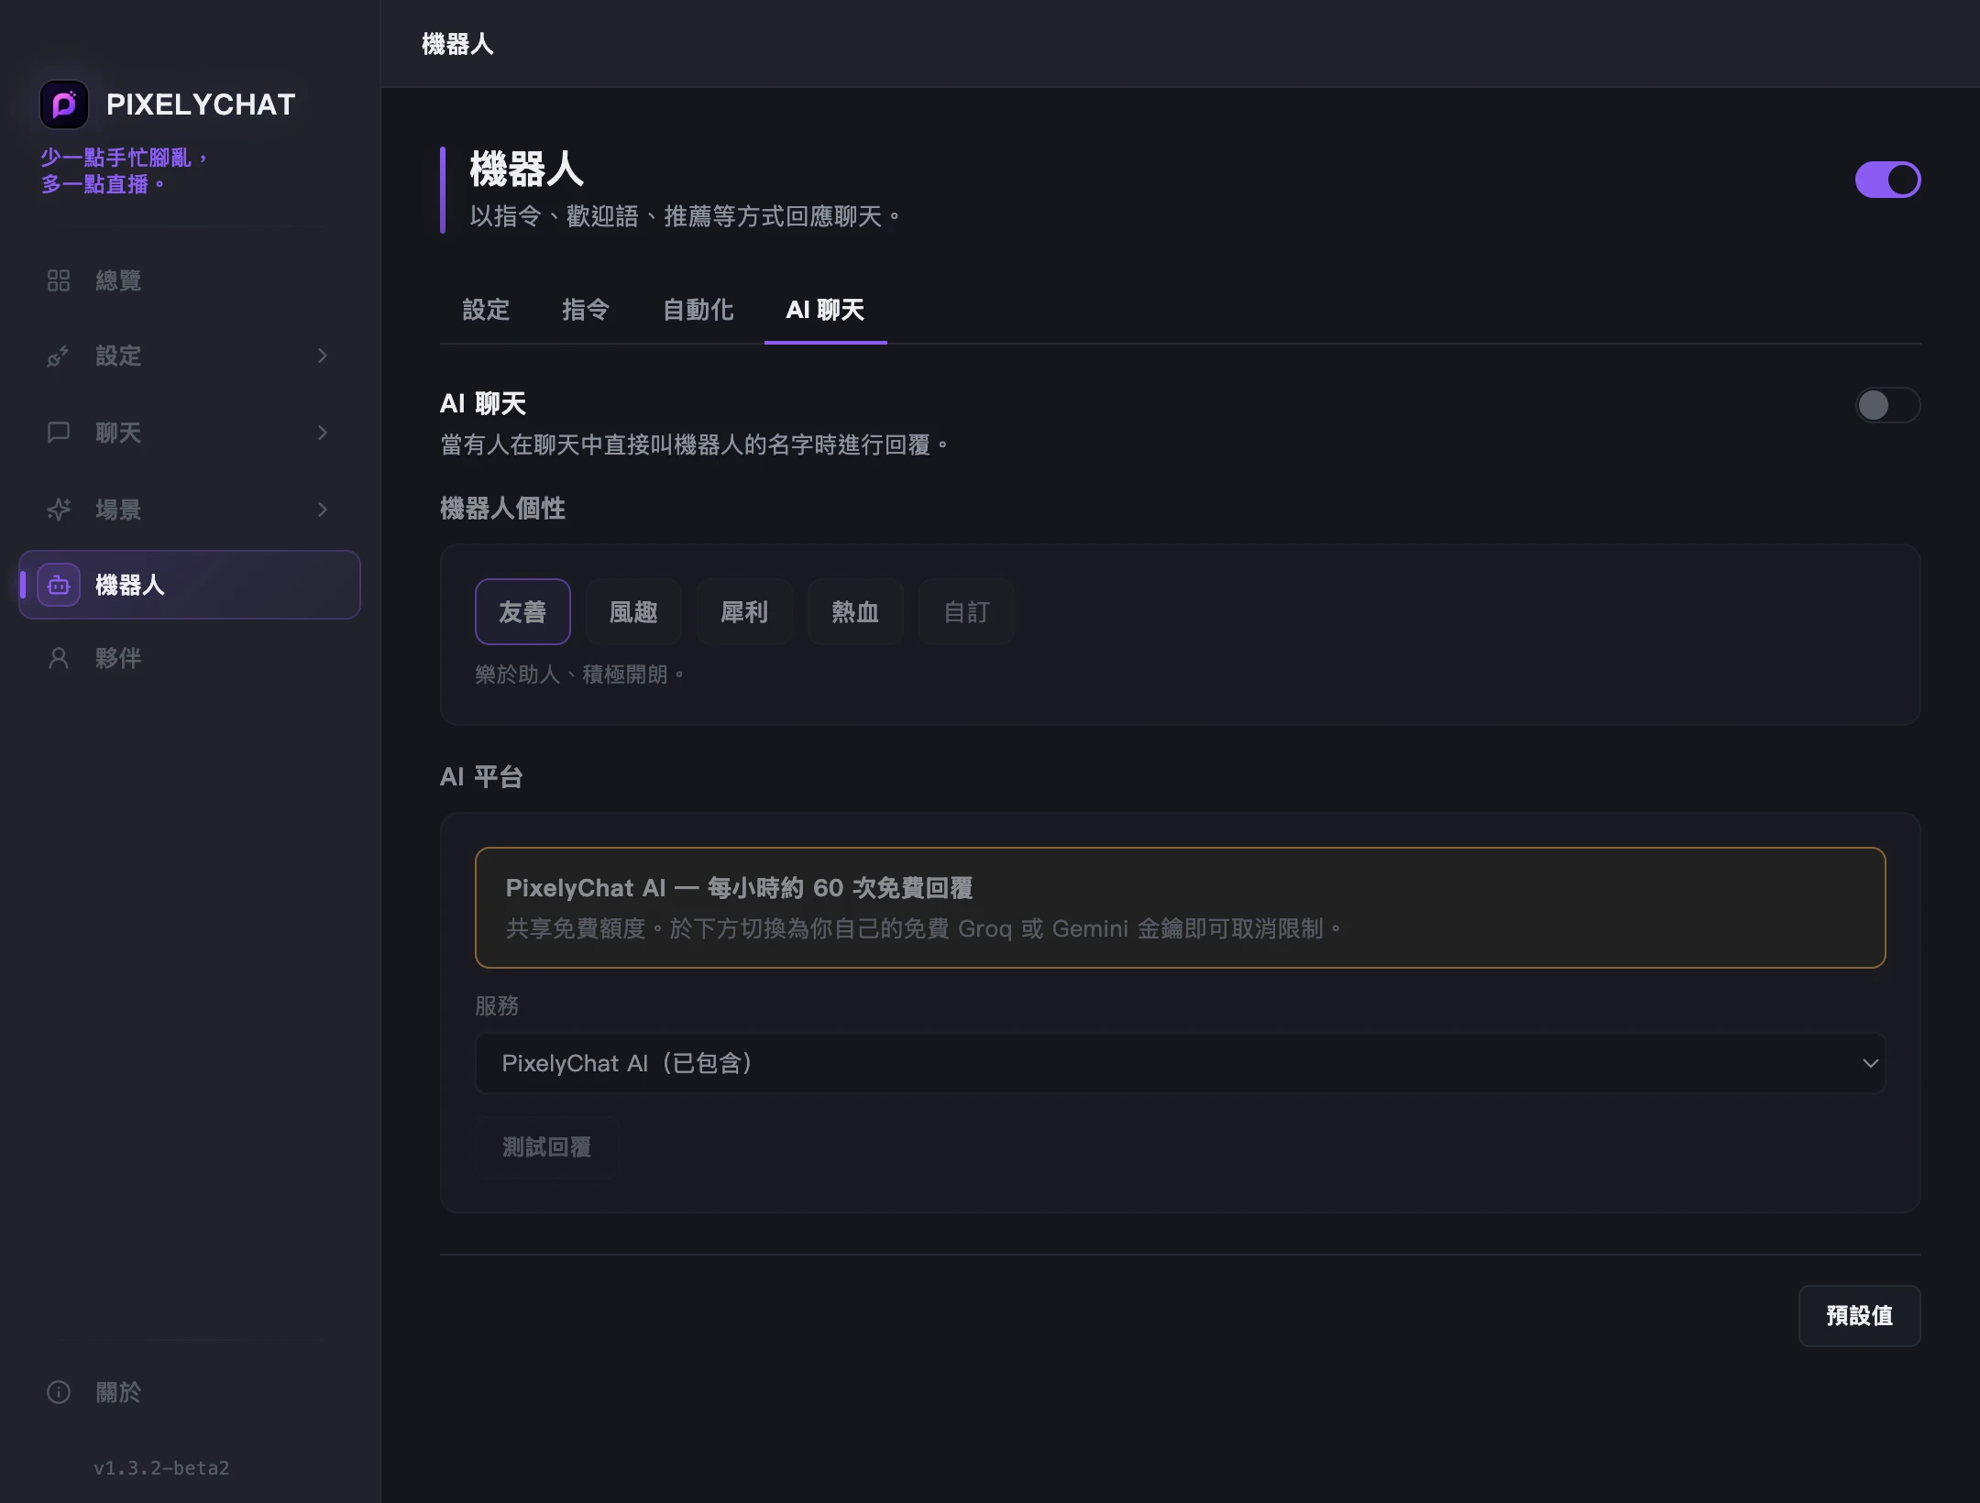Click the AI 聊天 section heading
Image resolution: width=1980 pixels, height=1503 pixels.
tap(483, 403)
